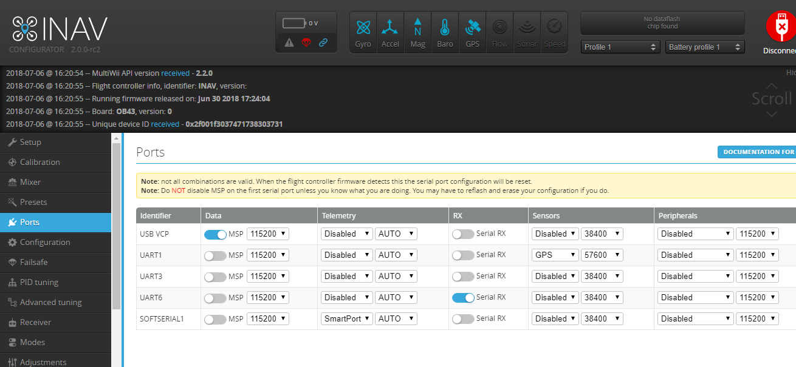This screenshot has width=796, height=367.
Task: Toggle MSP on USB VCP
Action: pos(215,234)
